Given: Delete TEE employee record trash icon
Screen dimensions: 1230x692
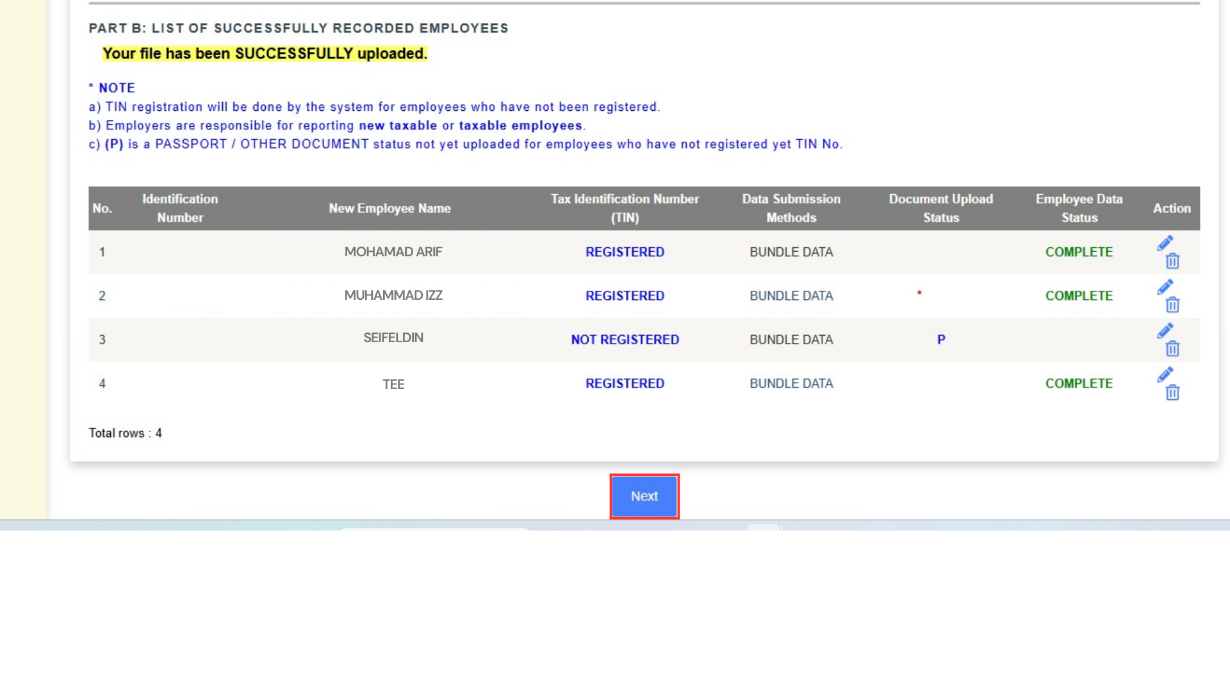Looking at the screenshot, I should click(1172, 392).
